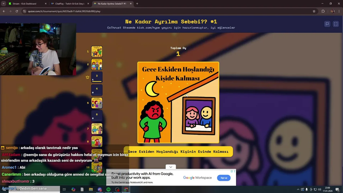Open the Chrome three-dot menu
The height and width of the screenshot is (193, 343).
[x=339, y=11]
